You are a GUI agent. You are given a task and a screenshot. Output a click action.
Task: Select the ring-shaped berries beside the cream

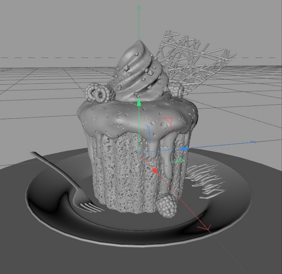pyautogui.click(x=100, y=93)
